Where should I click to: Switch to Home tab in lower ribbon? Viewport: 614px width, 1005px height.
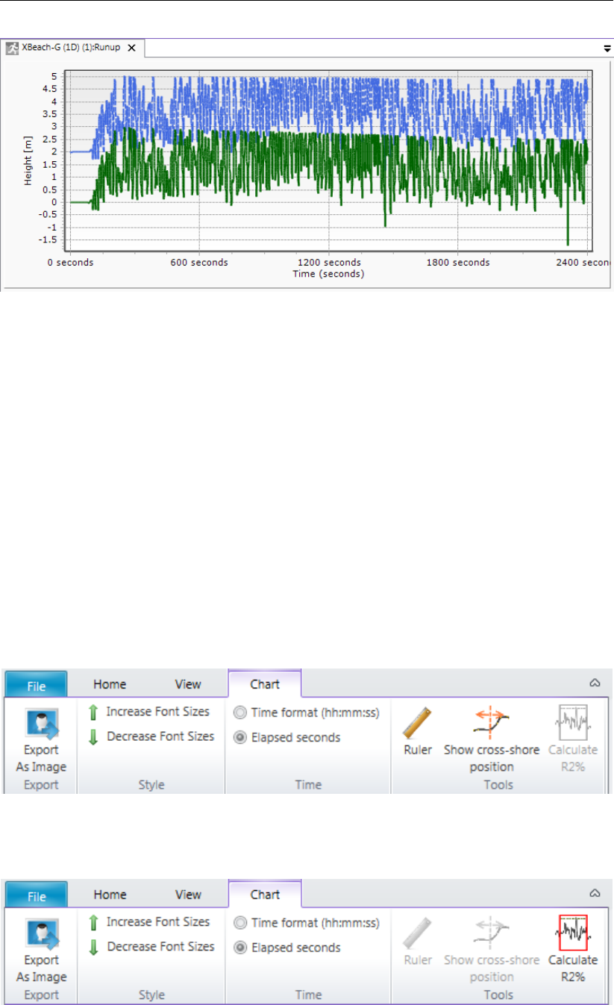pyautogui.click(x=110, y=895)
